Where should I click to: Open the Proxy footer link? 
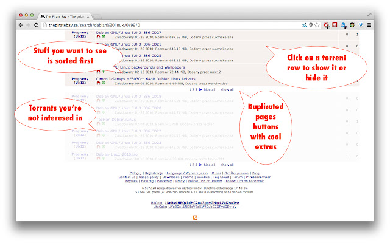coord(180,181)
